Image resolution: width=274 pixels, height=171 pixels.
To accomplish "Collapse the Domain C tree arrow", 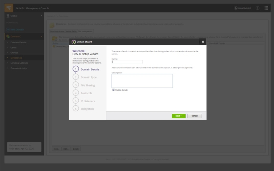I will click(41, 37).
